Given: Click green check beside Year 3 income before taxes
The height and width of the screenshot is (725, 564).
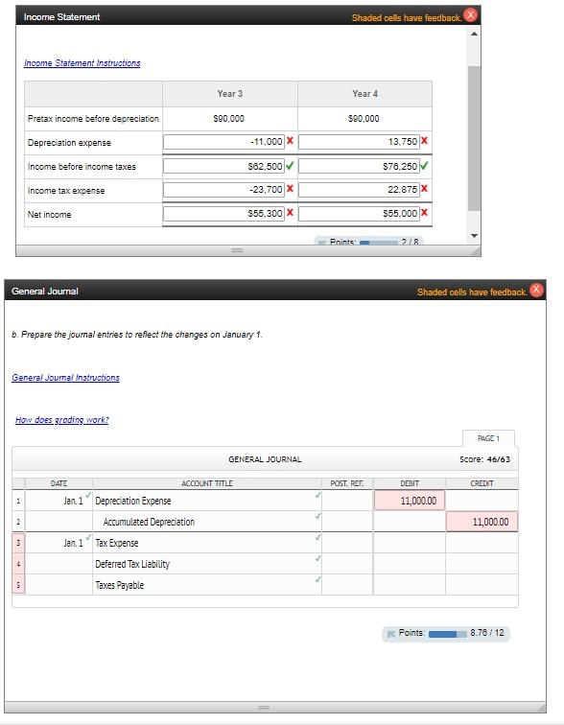Looking at the screenshot, I should [x=290, y=166].
